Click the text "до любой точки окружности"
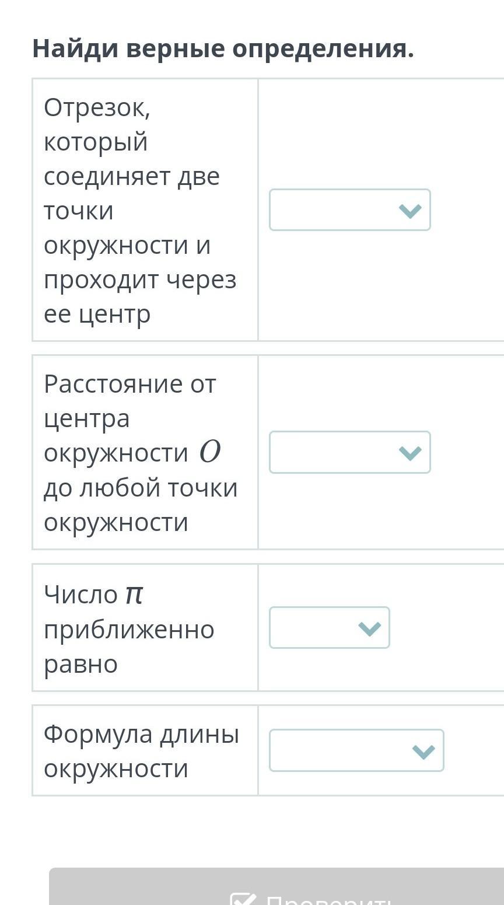 pyautogui.click(x=141, y=505)
